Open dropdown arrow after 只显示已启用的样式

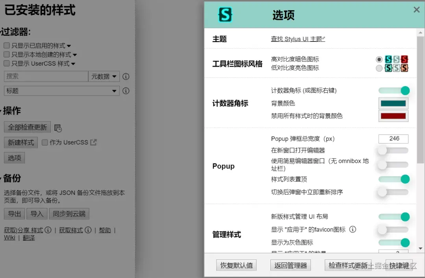(x=69, y=46)
